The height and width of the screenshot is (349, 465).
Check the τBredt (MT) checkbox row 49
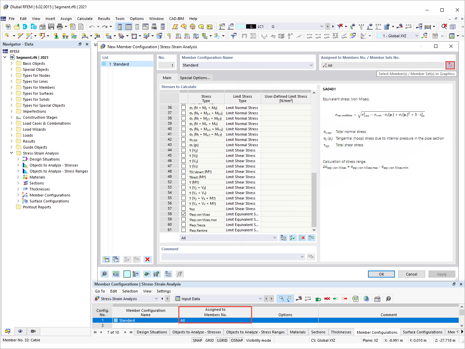tap(183, 177)
